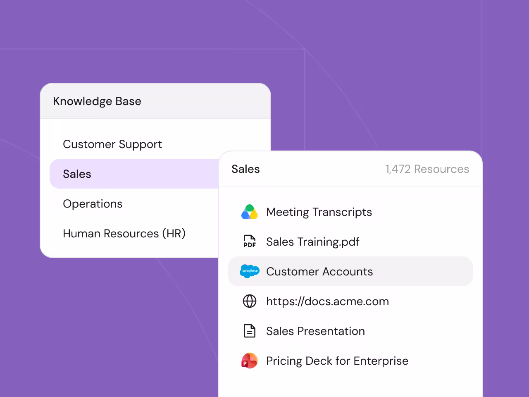Open the Sales Training.pdf file
This screenshot has height=397, width=529.
pos(313,242)
